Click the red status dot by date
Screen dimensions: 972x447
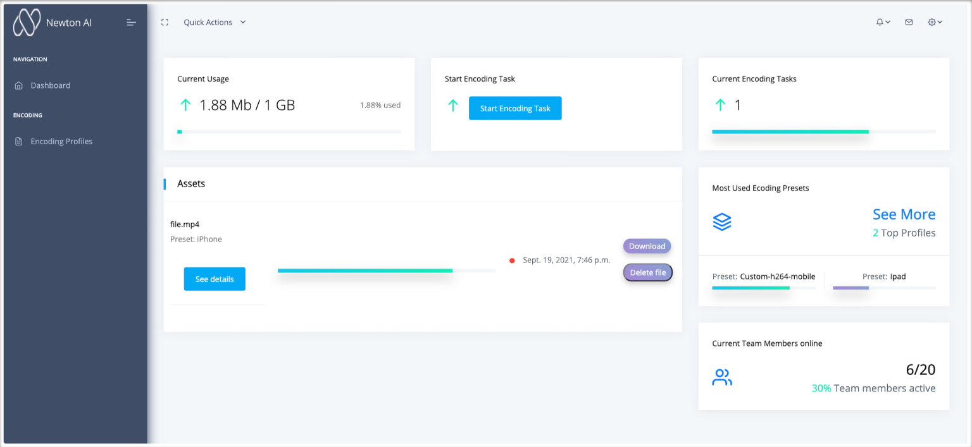[x=512, y=260]
